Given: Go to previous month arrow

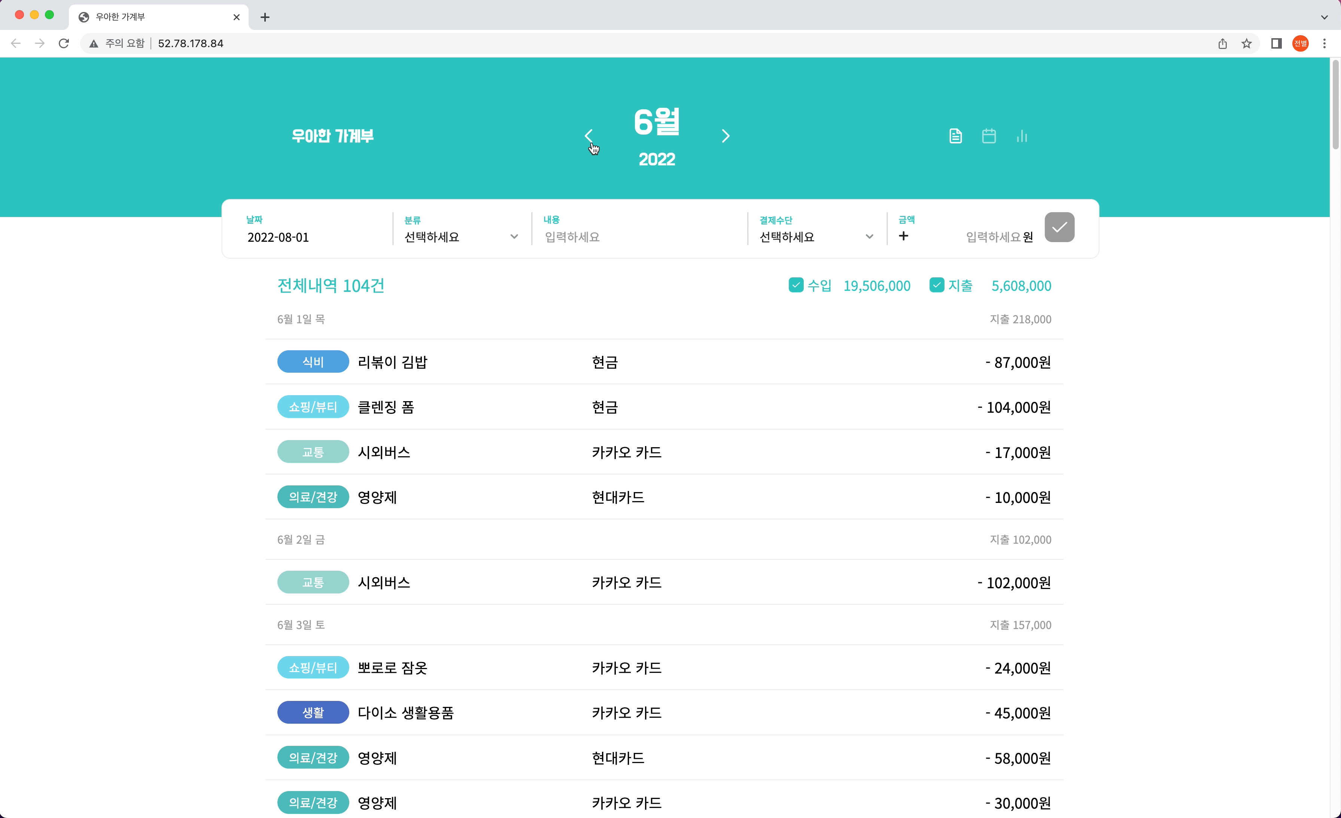Looking at the screenshot, I should point(588,135).
